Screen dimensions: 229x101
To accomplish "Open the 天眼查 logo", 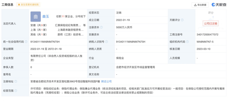I will [219, 5].
